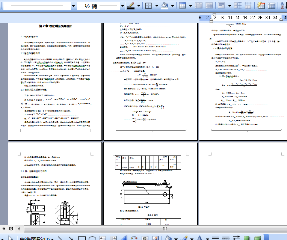
Task: Expand the border type dropdown arrow
Action: [x=157, y=6]
